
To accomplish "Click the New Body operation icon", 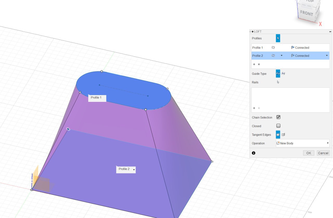I will (278, 143).
